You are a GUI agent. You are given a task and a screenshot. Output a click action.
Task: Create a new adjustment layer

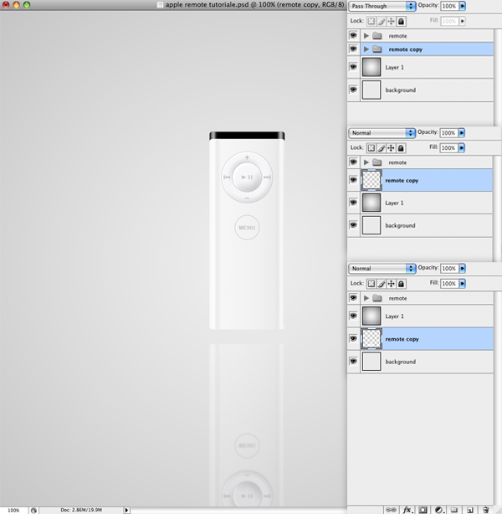pyautogui.click(x=438, y=510)
